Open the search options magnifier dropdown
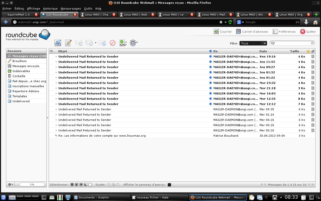The image size is (321, 201). tap(273, 43)
